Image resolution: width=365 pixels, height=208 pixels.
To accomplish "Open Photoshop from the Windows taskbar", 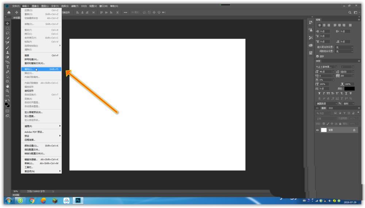I will (78, 200).
